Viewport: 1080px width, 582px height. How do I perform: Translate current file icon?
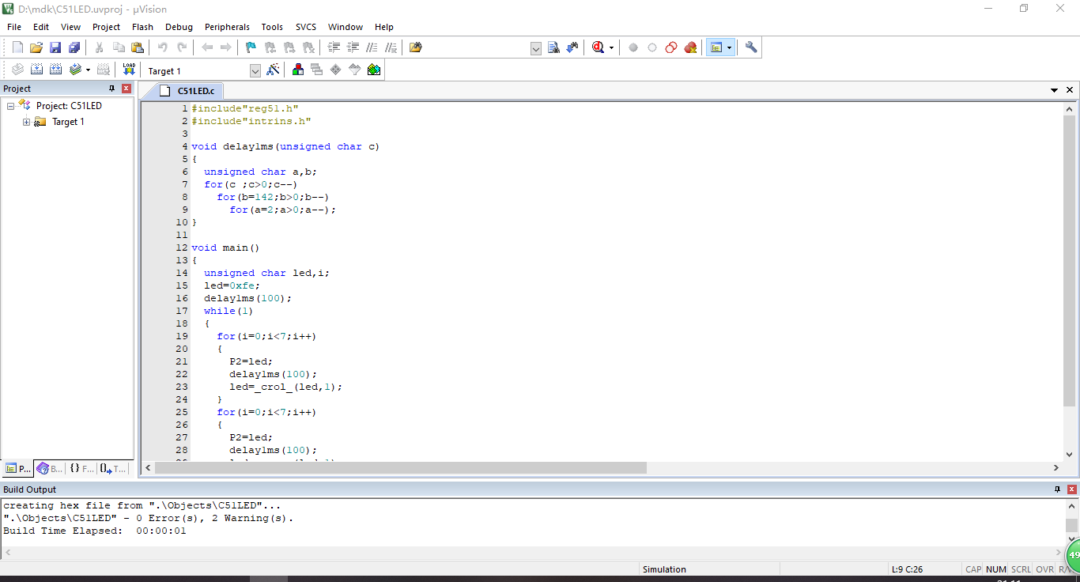[17, 70]
